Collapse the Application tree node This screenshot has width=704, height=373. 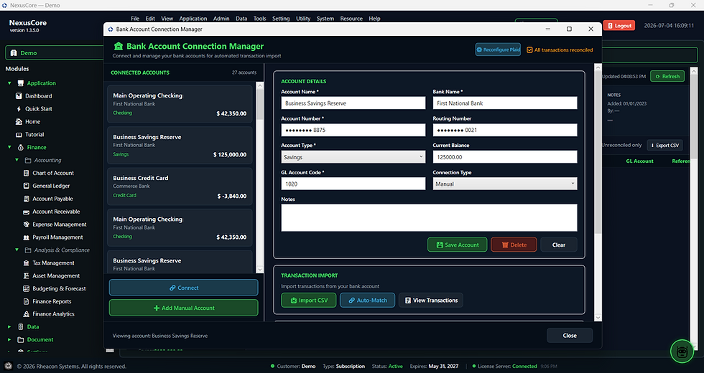9,83
